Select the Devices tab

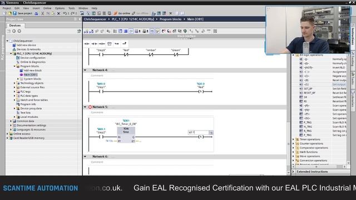point(15,26)
